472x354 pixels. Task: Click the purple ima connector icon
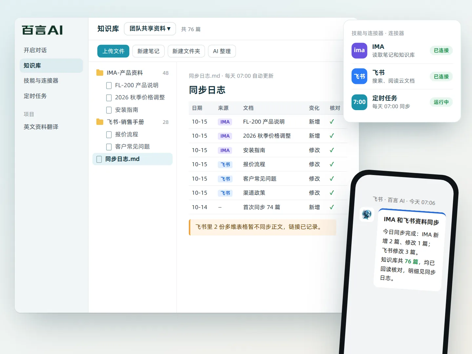[x=359, y=50]
